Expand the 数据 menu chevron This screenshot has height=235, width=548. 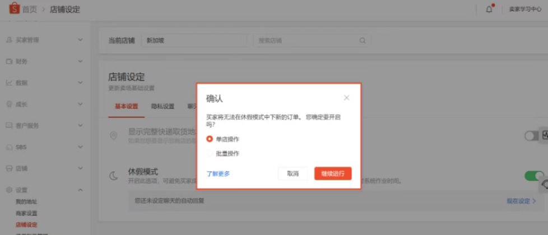(x=80, y=83)
